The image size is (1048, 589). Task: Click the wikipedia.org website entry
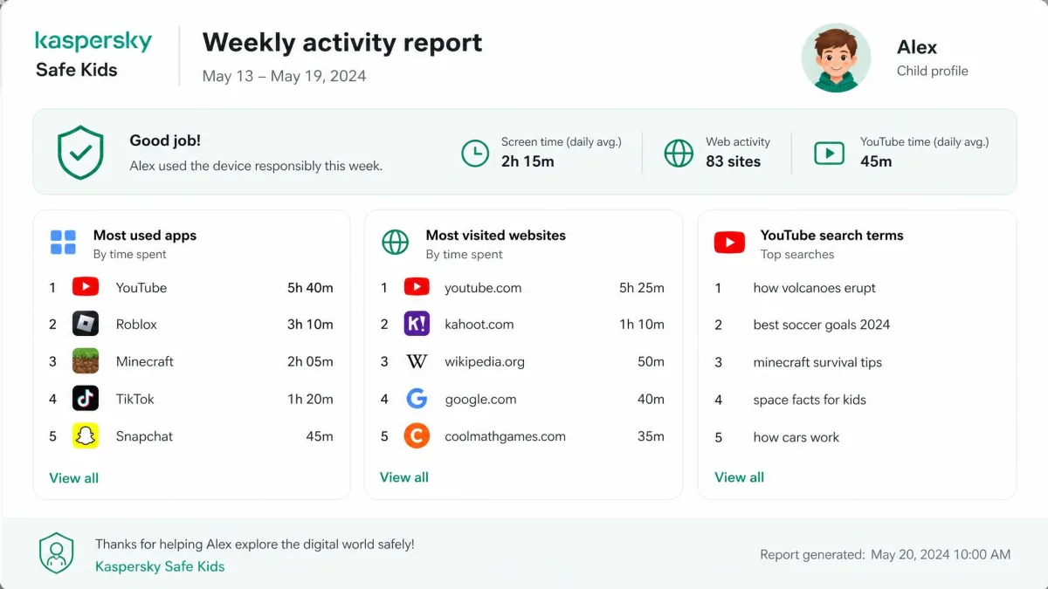[485, 361]
